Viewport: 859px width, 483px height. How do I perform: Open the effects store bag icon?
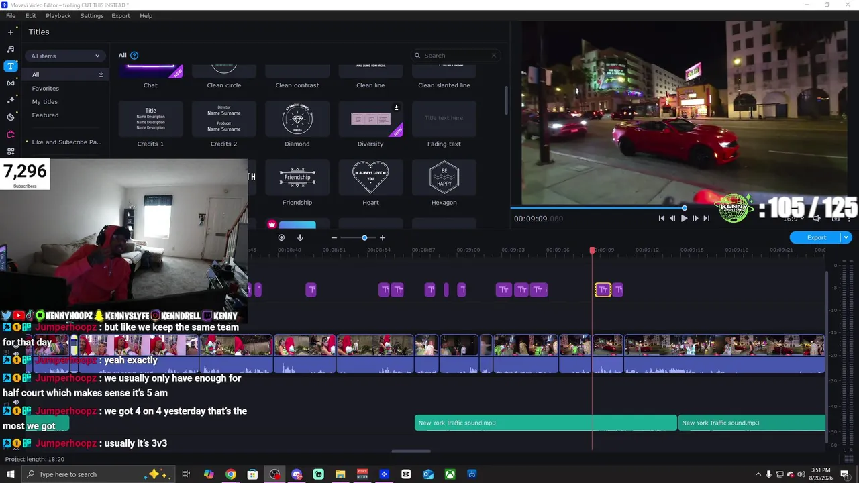pyautogui.click(x=10, y=134)
